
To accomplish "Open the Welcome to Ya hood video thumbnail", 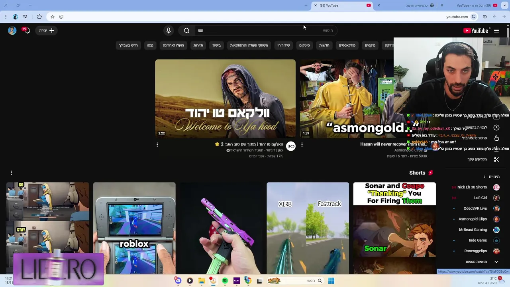I will coord(225,98).
